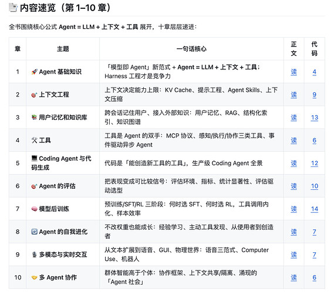Click the 一句话核心 column header
334x294 pixels.
(x=191, y=49)
